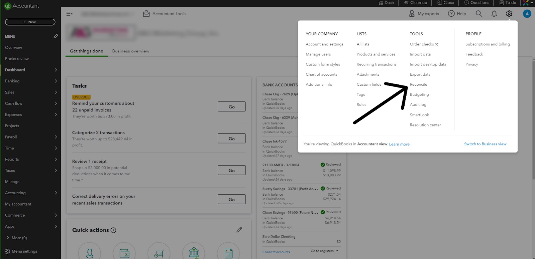Expand the Payroll menu chevron
Viewport: 535px width, 259px height.
(56, 137)
